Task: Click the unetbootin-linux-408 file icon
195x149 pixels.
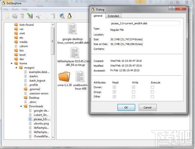Action: (80, 76)
